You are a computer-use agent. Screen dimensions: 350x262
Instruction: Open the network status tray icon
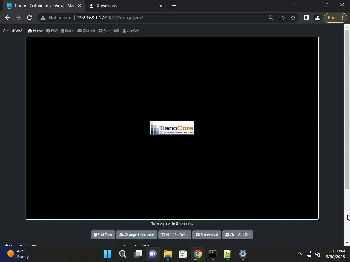click(309, 254)
